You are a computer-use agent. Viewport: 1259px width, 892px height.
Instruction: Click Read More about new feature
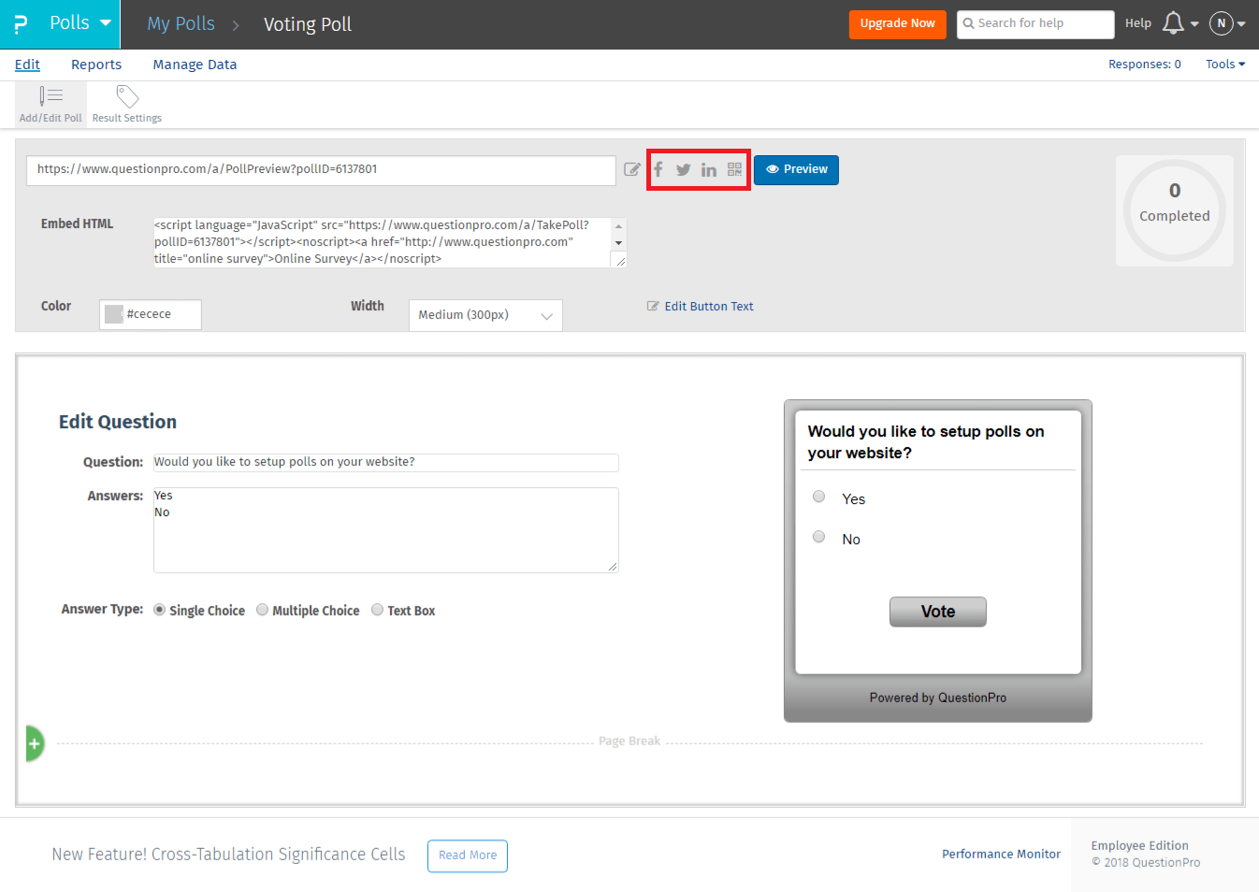point(468,856)
